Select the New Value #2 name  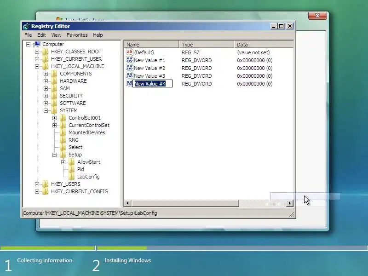click(x=149, y=68)
